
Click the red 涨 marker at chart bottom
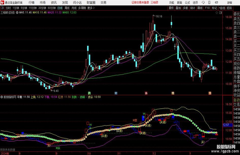coord(146,93)
